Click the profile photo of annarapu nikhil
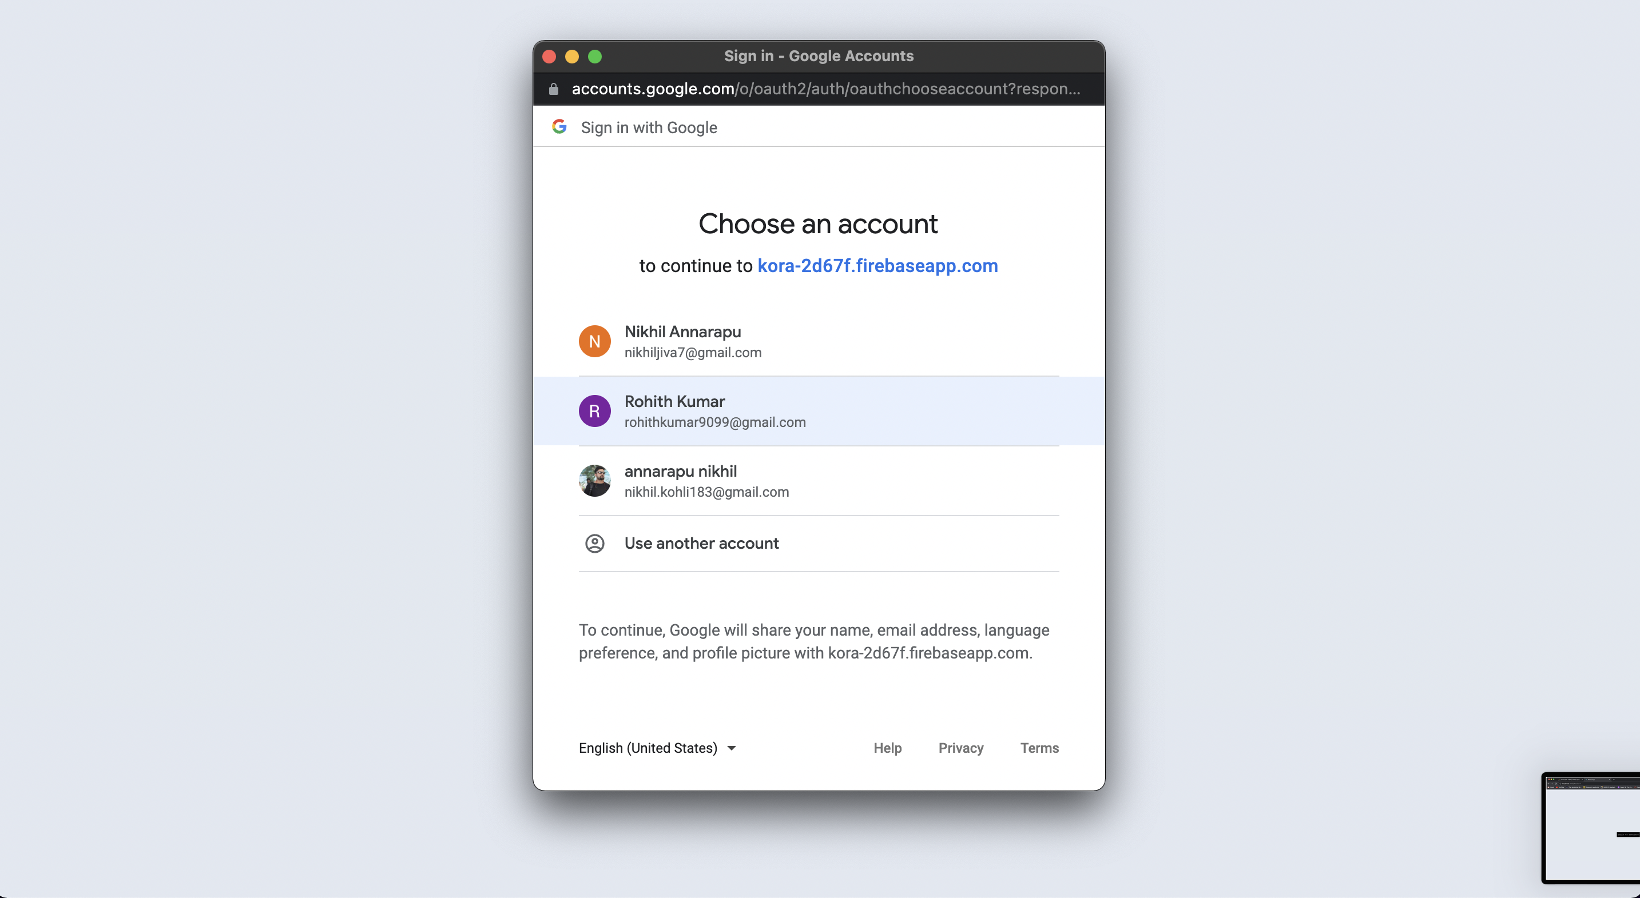This screenshot has height=898, width=1640. (595, 481)
